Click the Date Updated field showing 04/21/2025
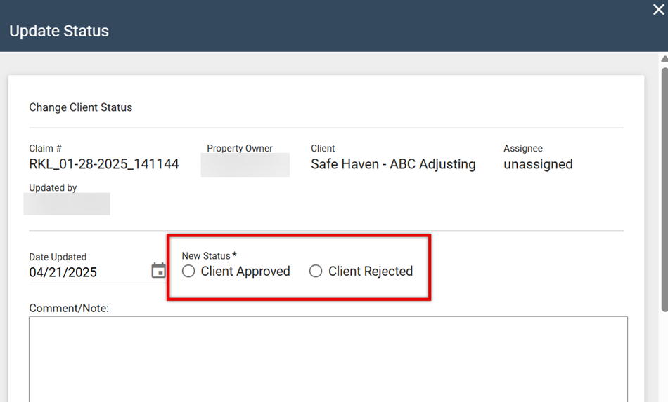 tap(63, 273)
